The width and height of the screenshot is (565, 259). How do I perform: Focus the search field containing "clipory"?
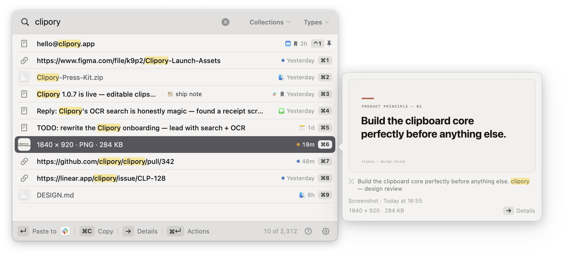point(126,22)
